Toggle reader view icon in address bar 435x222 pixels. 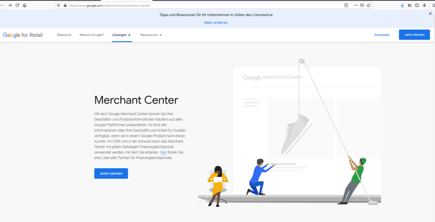click(346, 6)
